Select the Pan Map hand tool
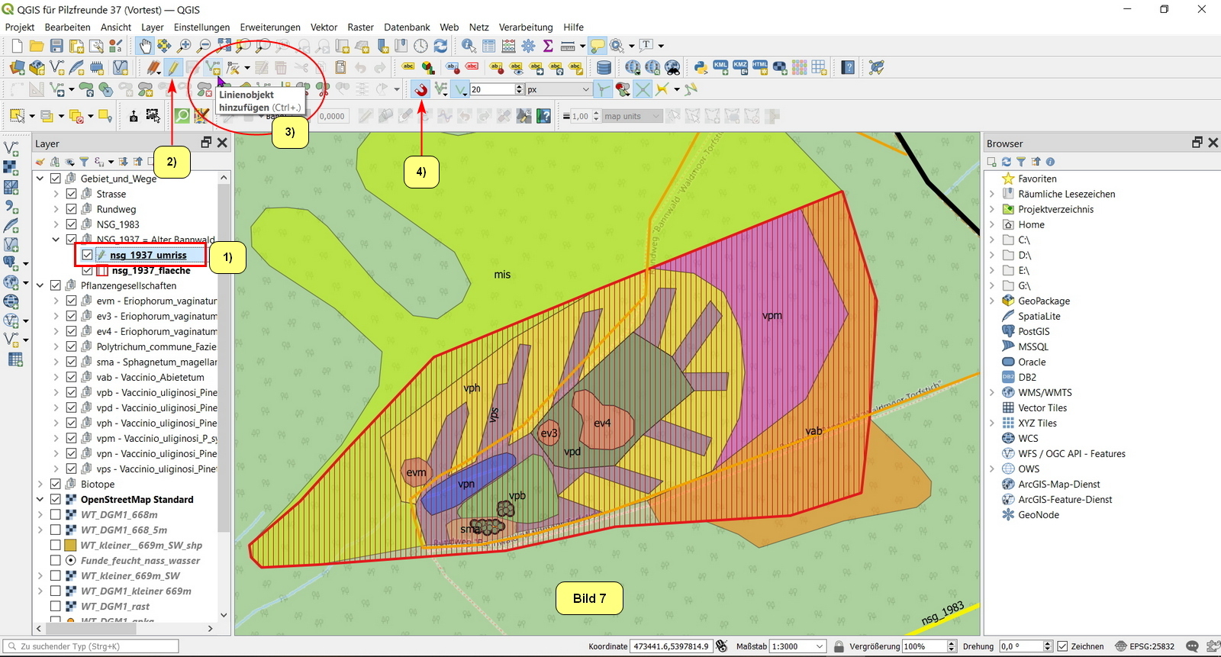Image resolution: width=1221 pixels, height=657 pixels. 145,47
